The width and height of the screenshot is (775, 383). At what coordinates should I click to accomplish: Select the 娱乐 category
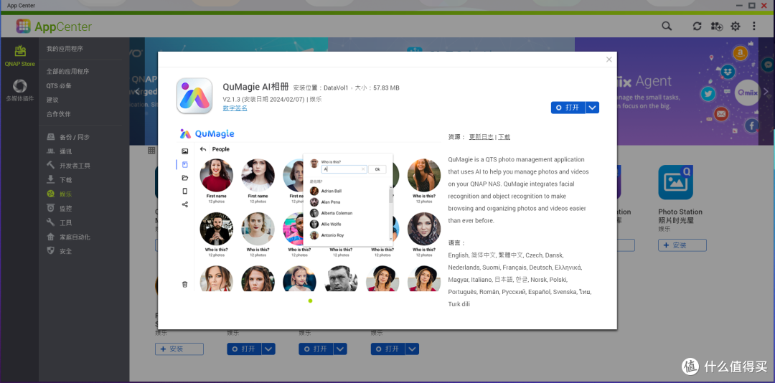[x=59, y=194]
